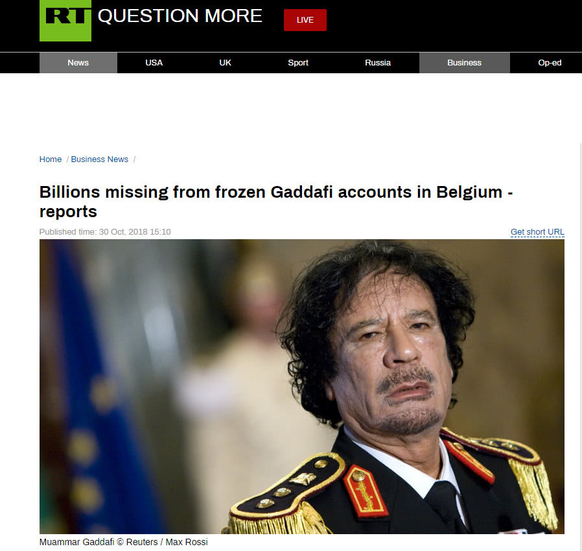Click the Home breadcrumb link
Image resolution: width=582 pixels, height=551 pixels.
[x=51, y=159]
